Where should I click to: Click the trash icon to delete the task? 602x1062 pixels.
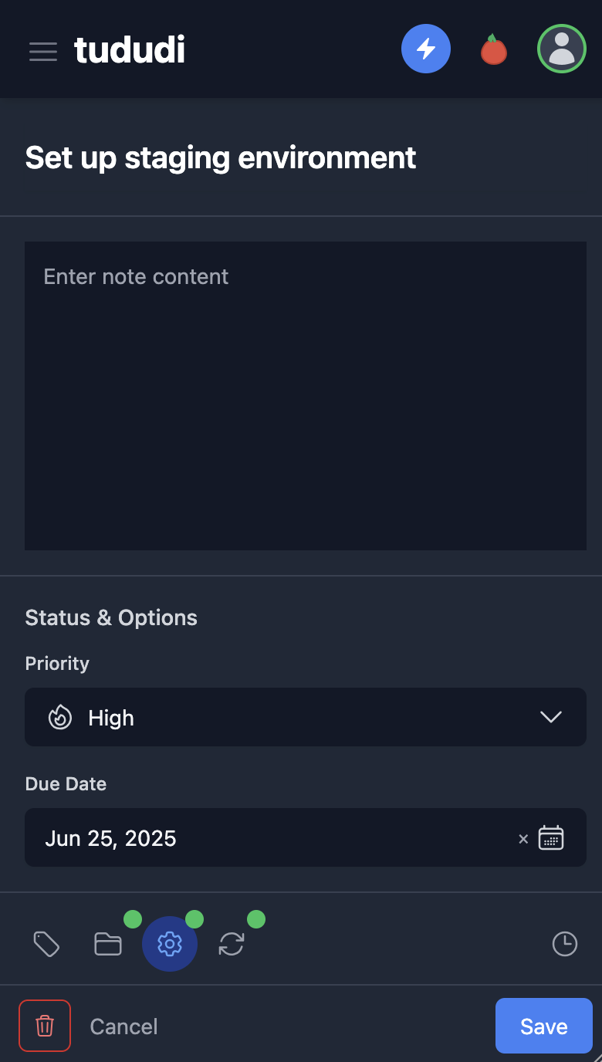(44, 1026)
